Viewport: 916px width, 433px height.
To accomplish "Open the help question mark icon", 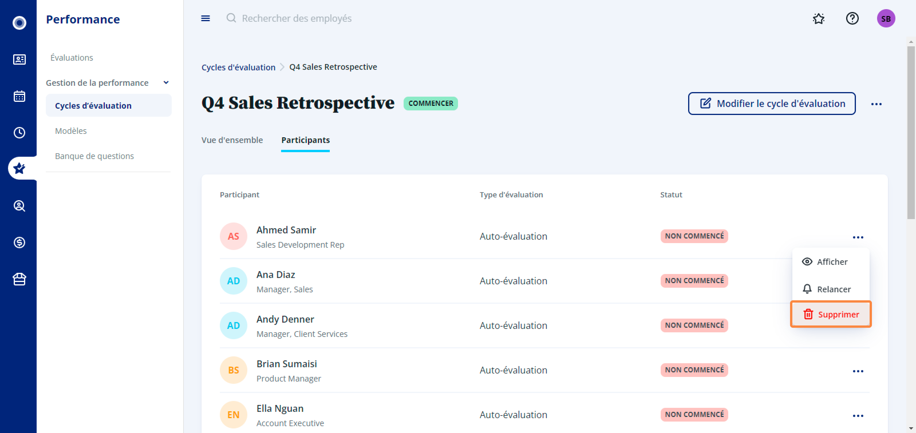I will [852, 18].
